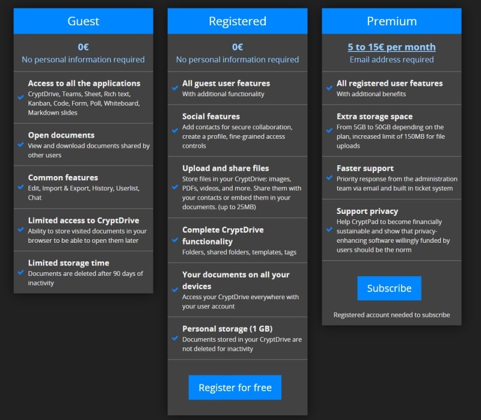Select the Registered plan header
Image resolution: width=481 pixels, height=420 pixels.
pos(237,21)
